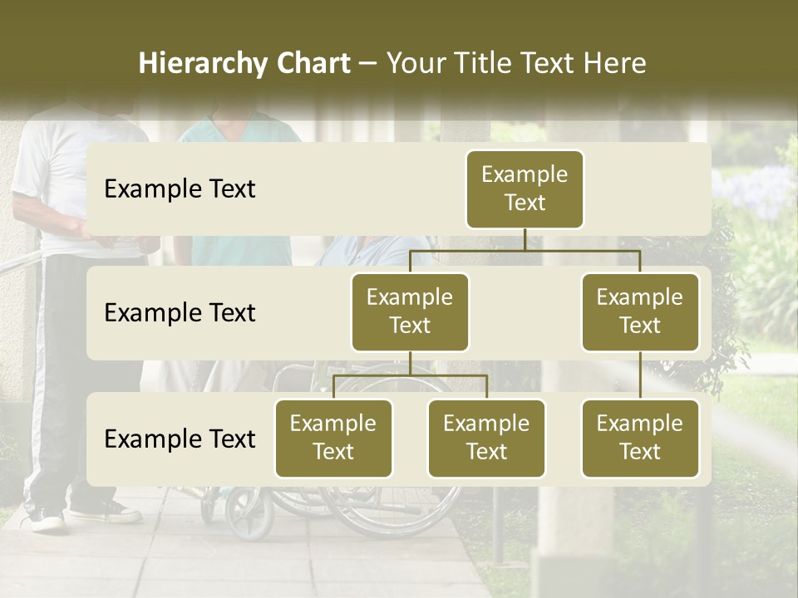
Task: Click Your Title Text Here placeholder
Action: pyautogui.click(x=515, y=62)
